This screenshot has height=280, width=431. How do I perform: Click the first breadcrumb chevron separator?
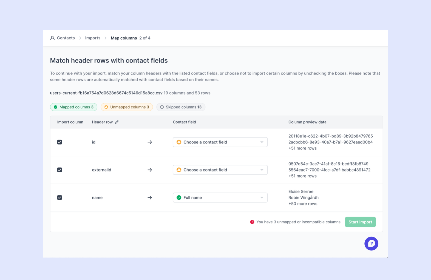80,38
